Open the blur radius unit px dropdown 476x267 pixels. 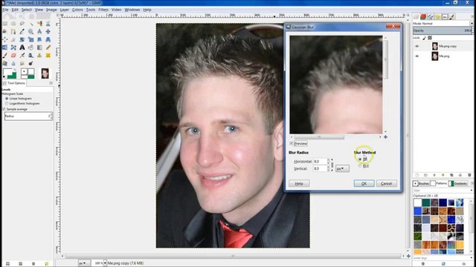[x=342, y=168]
